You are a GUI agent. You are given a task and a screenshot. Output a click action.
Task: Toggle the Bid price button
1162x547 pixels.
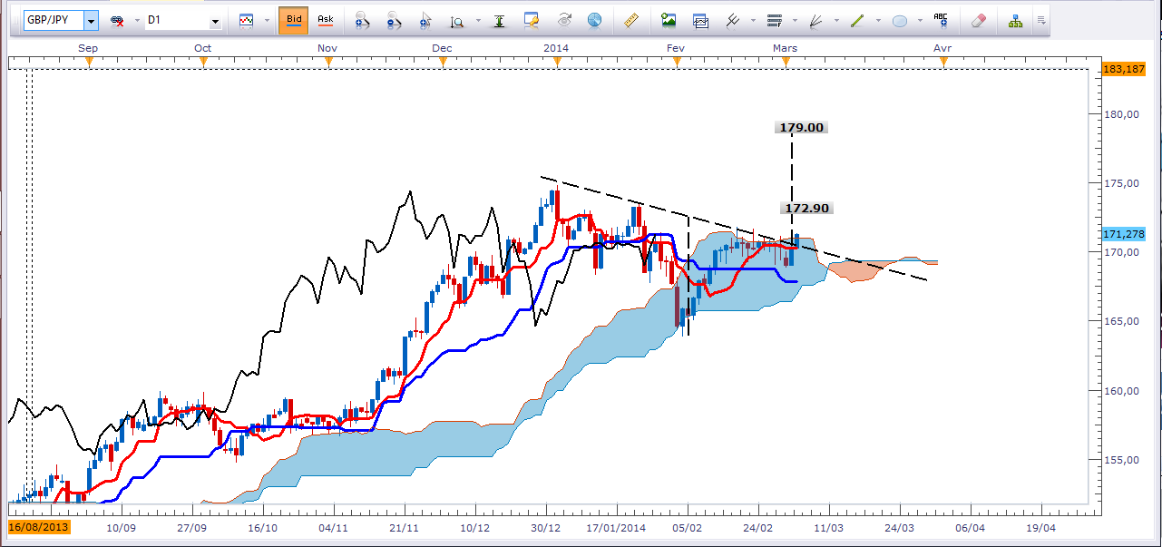tap(294, 20)
